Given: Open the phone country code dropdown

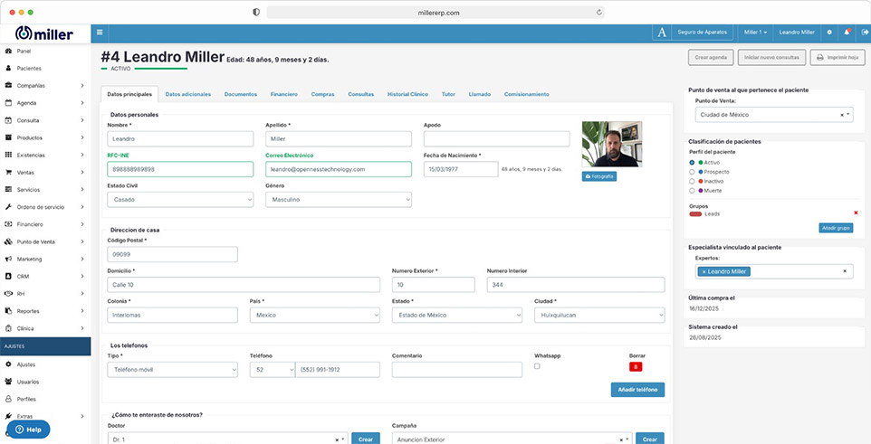Looking at the screenshot, I should click(273, 370).
